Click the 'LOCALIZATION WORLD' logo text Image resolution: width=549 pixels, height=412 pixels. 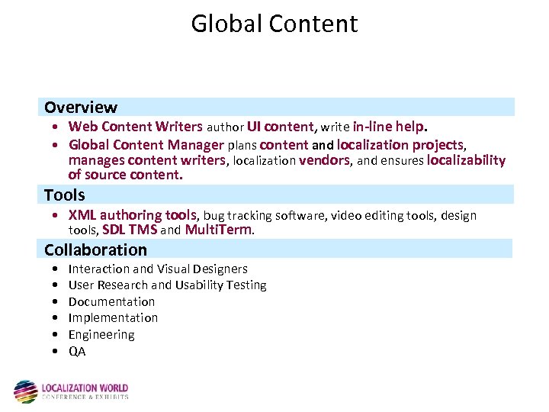pyautogui.click(x=85, y=388)
